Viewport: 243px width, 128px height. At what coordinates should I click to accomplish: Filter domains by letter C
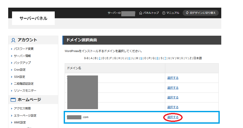[100, 58]
